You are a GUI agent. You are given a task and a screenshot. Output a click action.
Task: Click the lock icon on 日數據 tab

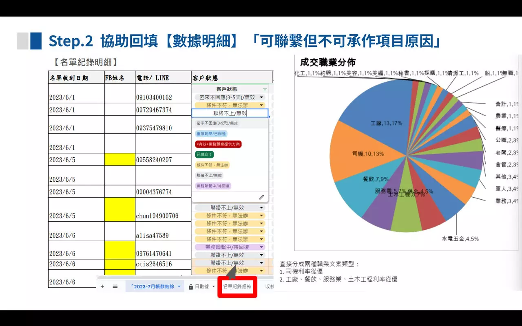191,286
